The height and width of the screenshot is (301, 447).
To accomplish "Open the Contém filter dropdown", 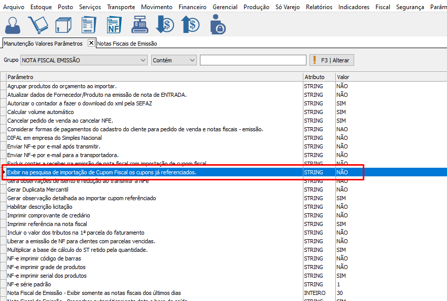I will point(192,60).
